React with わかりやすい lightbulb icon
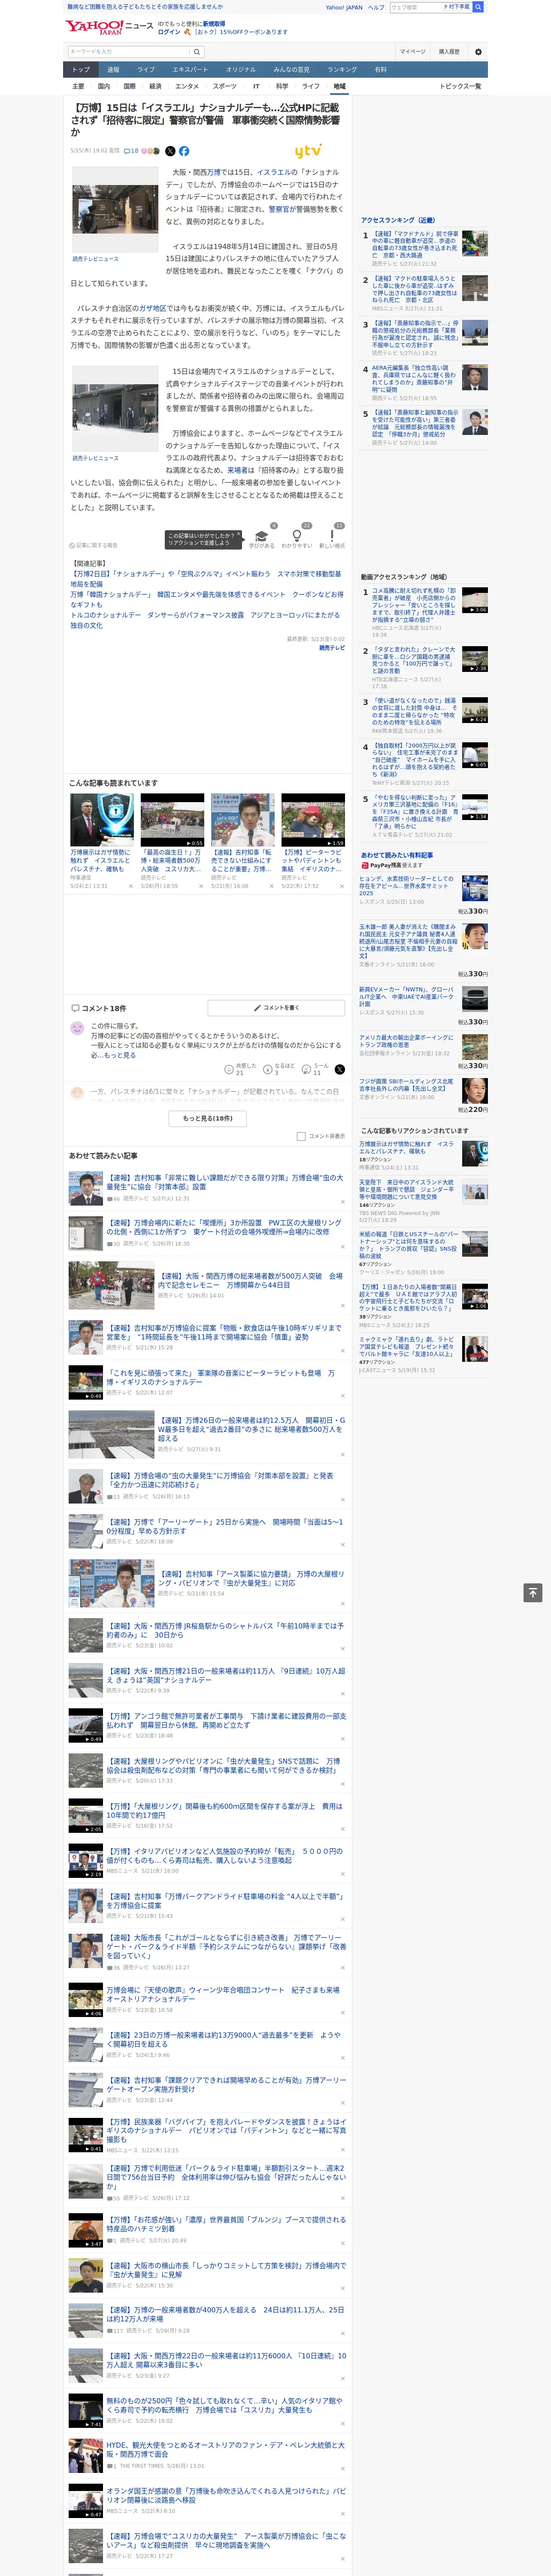The image size is (551, 2576). click(296, 536)
